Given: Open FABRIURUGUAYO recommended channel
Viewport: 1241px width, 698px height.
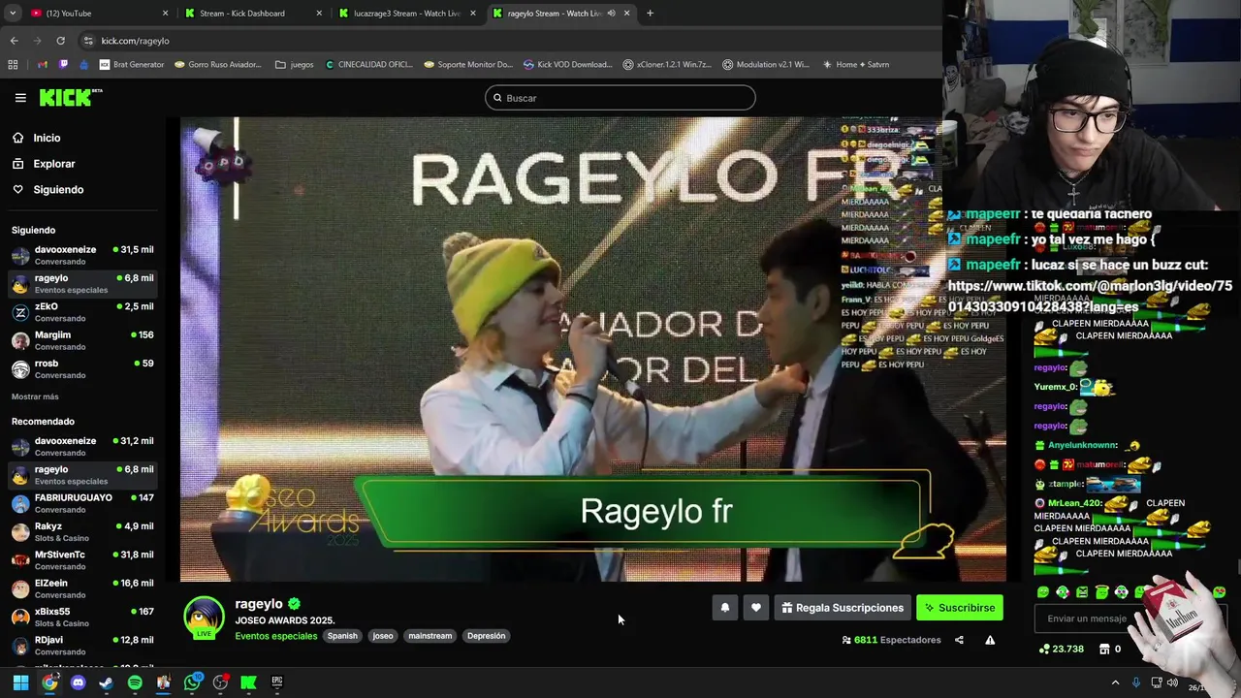Looking at the screenshot, I should point(82,503).
